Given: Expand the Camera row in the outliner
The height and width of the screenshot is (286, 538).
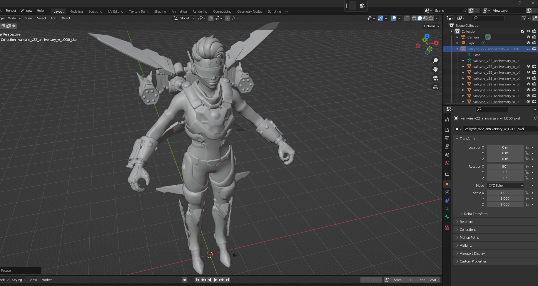Looking at the screenshot, I should coord(457,37).
